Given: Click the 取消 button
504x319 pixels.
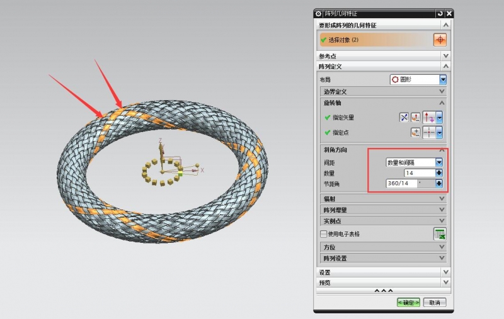Looking at the screenshot, I should 435,302.
